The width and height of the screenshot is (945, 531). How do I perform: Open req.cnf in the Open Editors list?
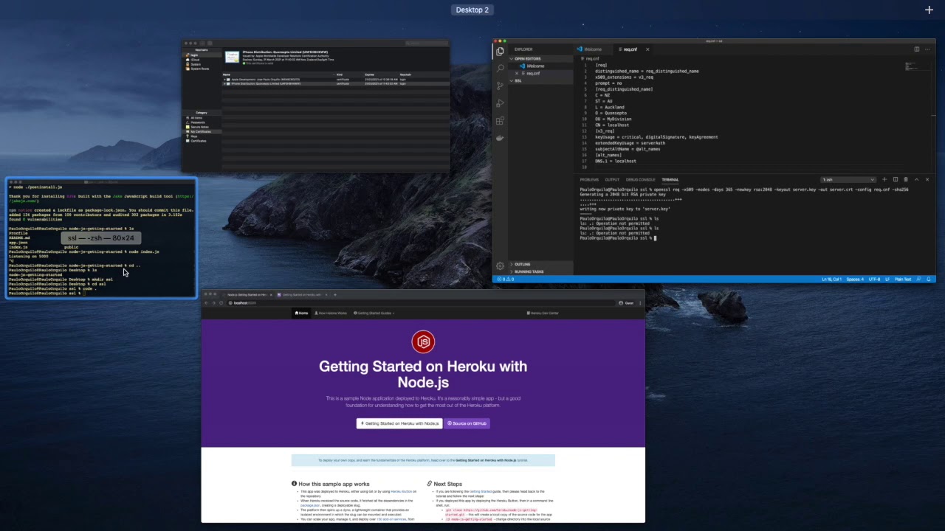pos(533,74)
